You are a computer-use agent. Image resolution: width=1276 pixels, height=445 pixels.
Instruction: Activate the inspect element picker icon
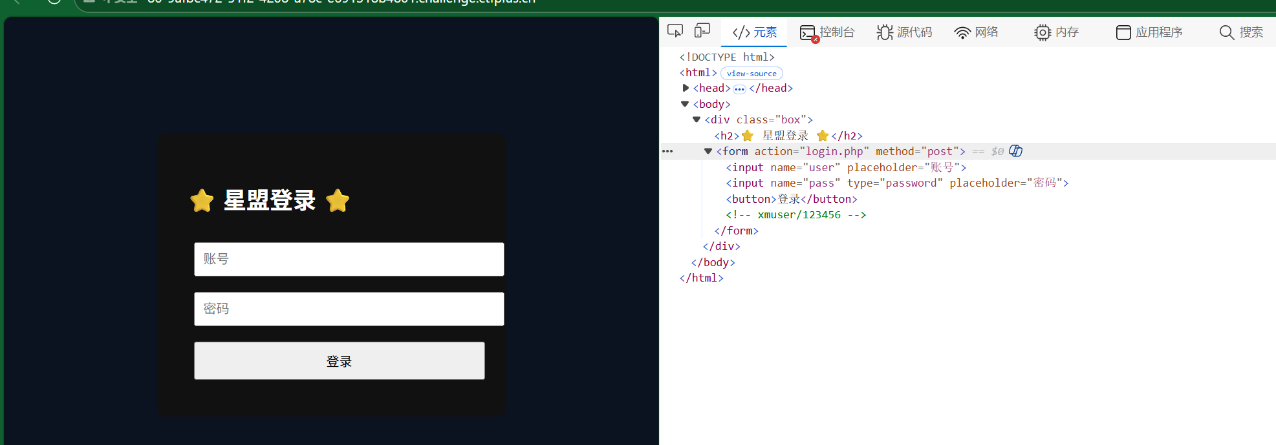675,31
